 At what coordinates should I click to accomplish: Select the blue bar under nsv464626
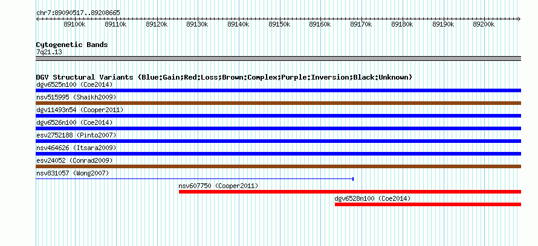pos(278,154)
